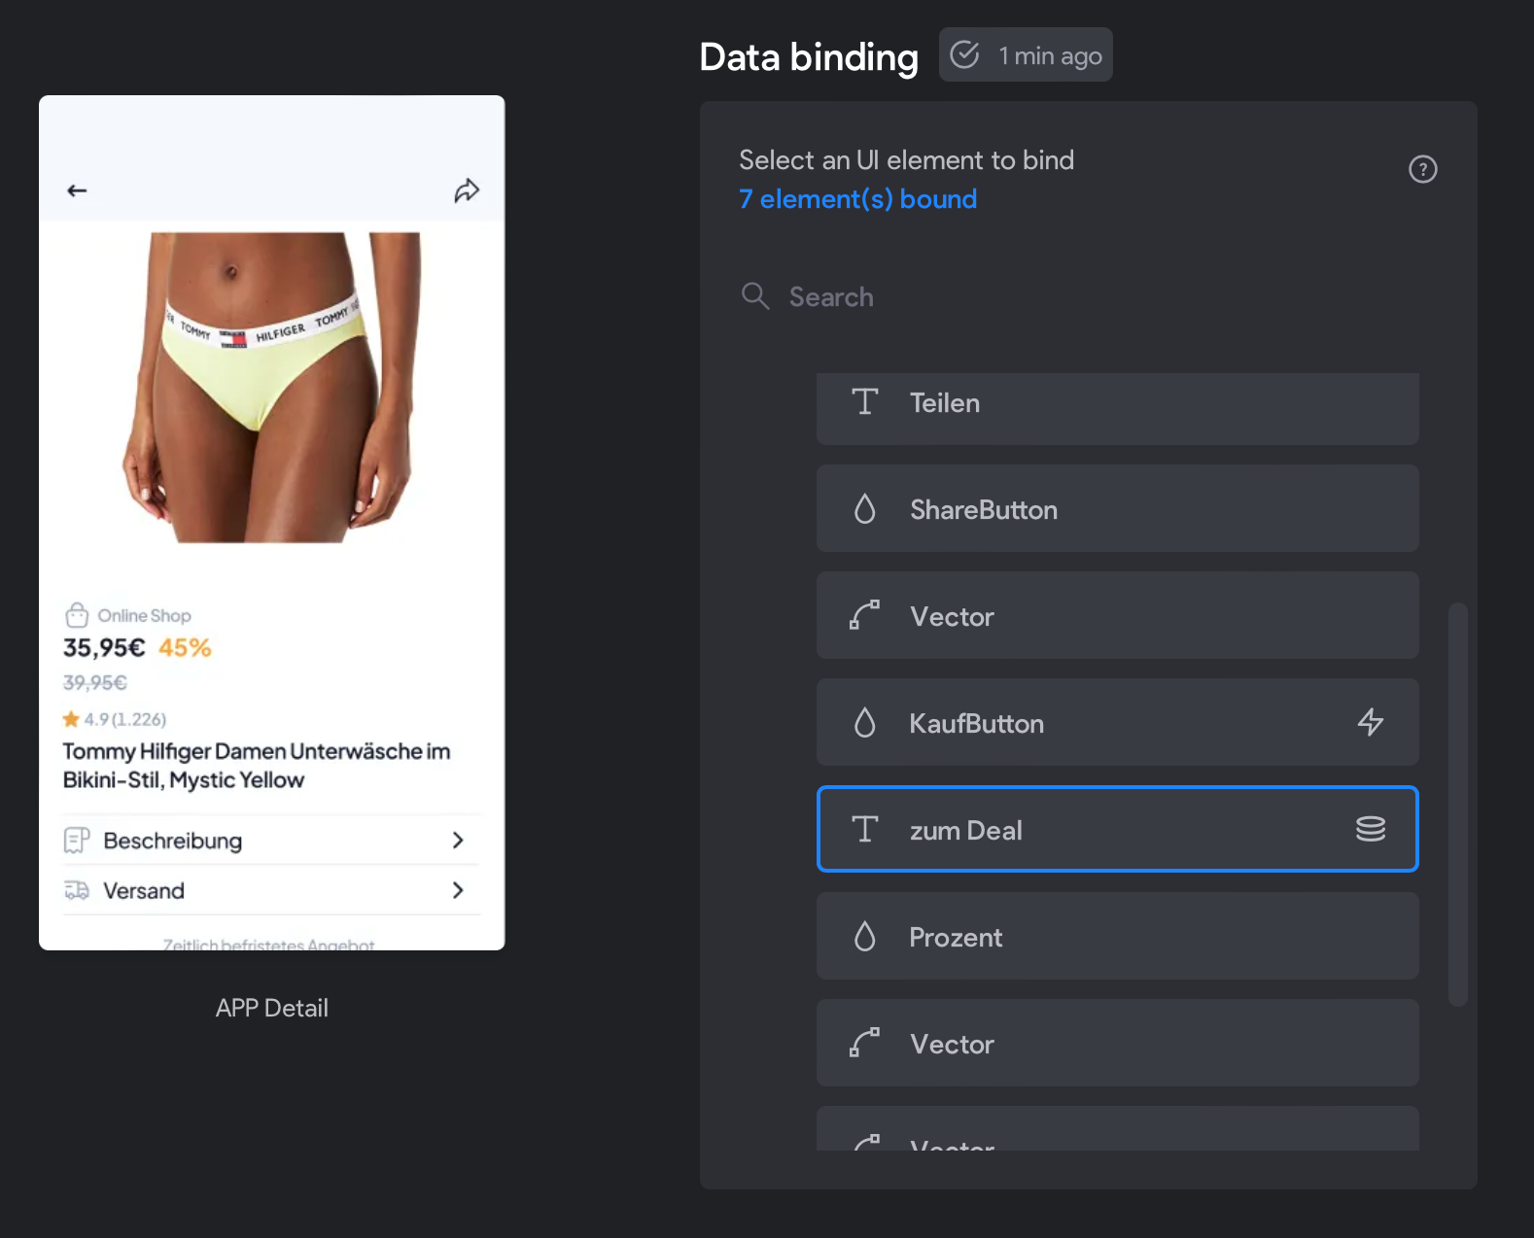Open the help question mark icon

click(x=1423, y=169)
